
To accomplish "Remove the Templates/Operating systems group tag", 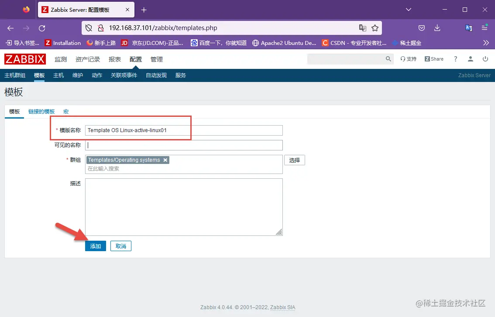I will click(x=165, y=160).
